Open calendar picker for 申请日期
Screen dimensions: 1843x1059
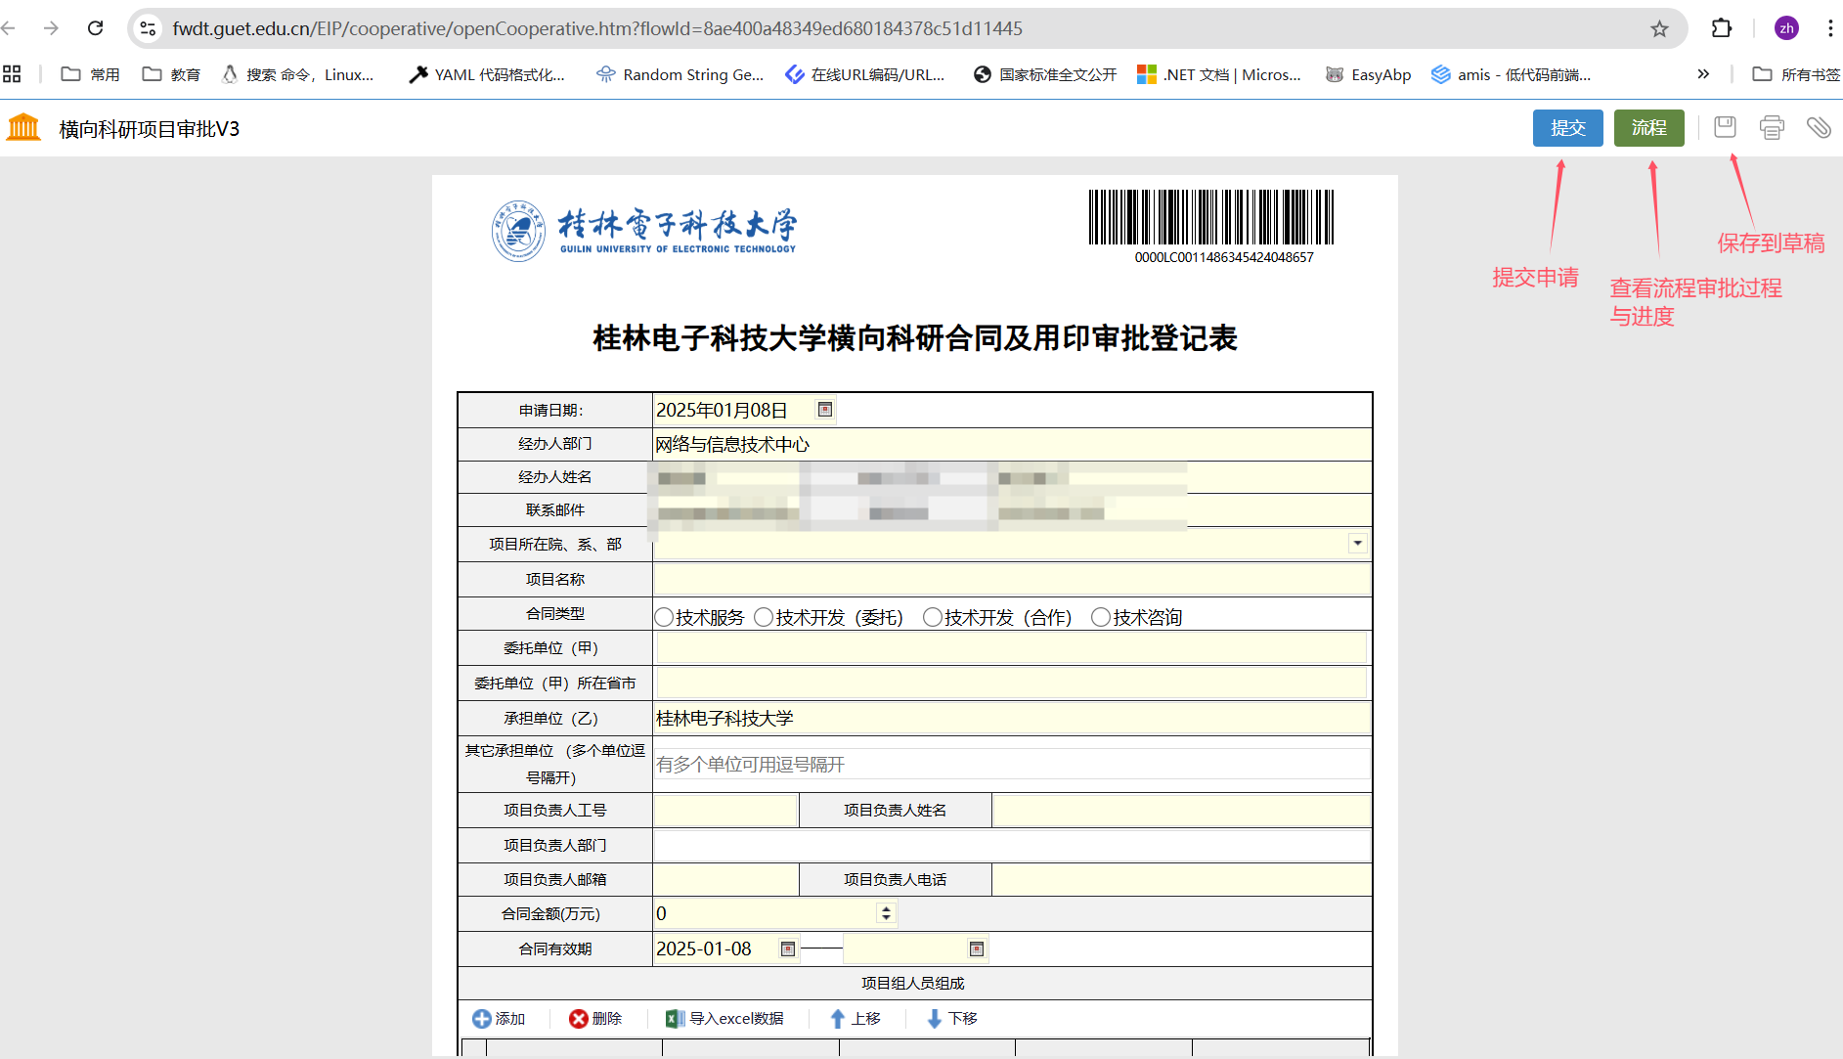coord(825,410)
